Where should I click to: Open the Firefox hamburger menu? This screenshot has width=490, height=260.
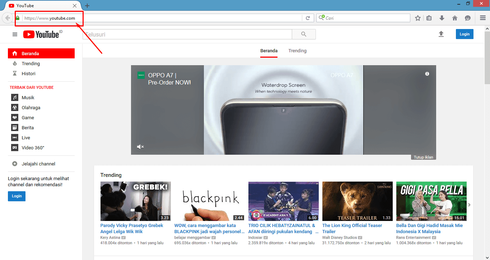tap(483, 18)
